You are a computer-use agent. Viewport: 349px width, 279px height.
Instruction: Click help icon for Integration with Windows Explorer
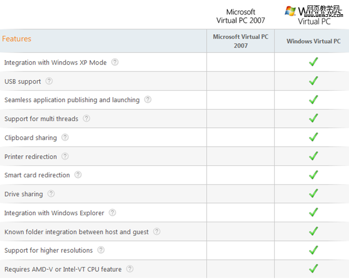point(112,212)
